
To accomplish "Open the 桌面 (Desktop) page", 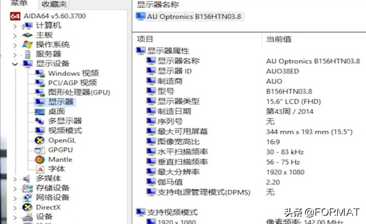I will (57, 111).
